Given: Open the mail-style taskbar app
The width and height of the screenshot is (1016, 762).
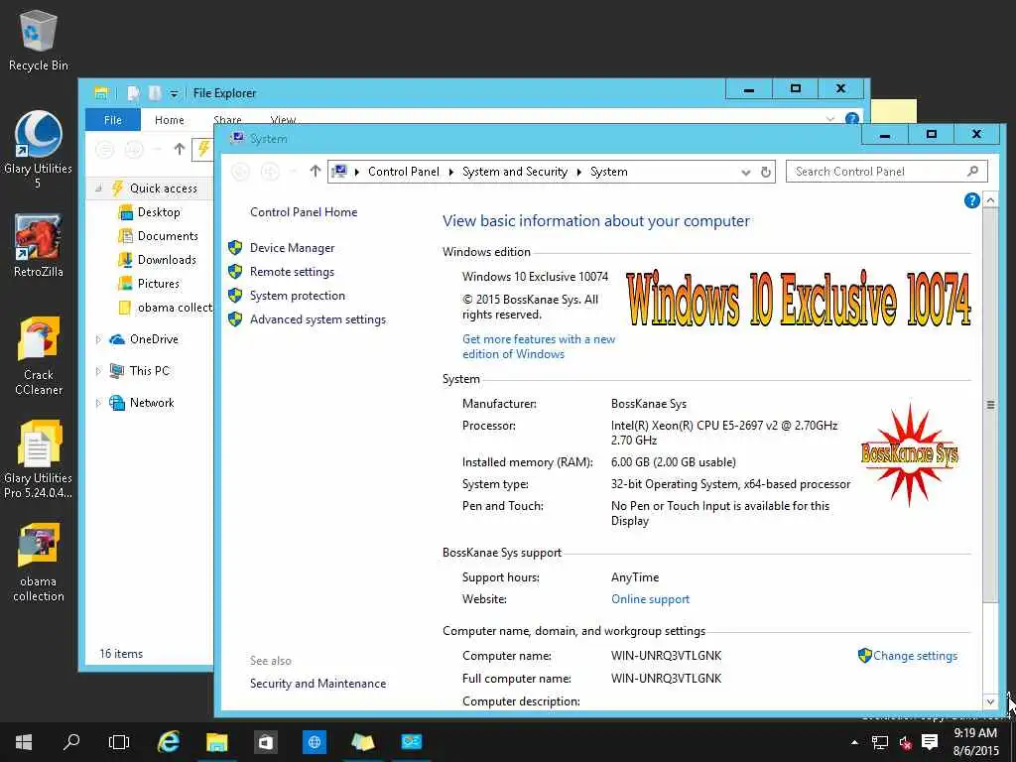Looking at the screenshot, I should coord(412,742).
